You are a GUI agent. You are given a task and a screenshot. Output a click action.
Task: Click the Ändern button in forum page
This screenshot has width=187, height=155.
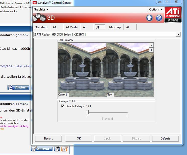[x=19, y=87]
